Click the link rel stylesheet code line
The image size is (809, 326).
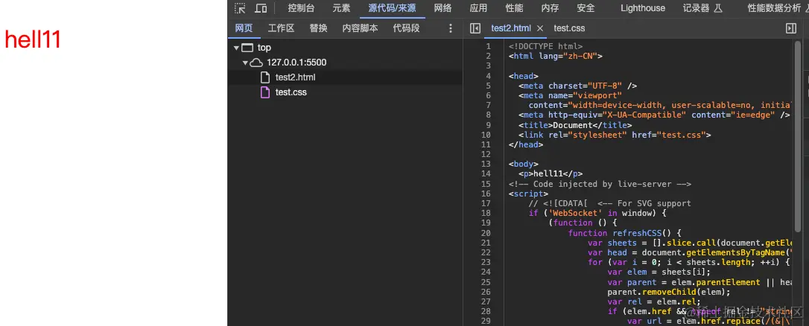tap(615, 135)
